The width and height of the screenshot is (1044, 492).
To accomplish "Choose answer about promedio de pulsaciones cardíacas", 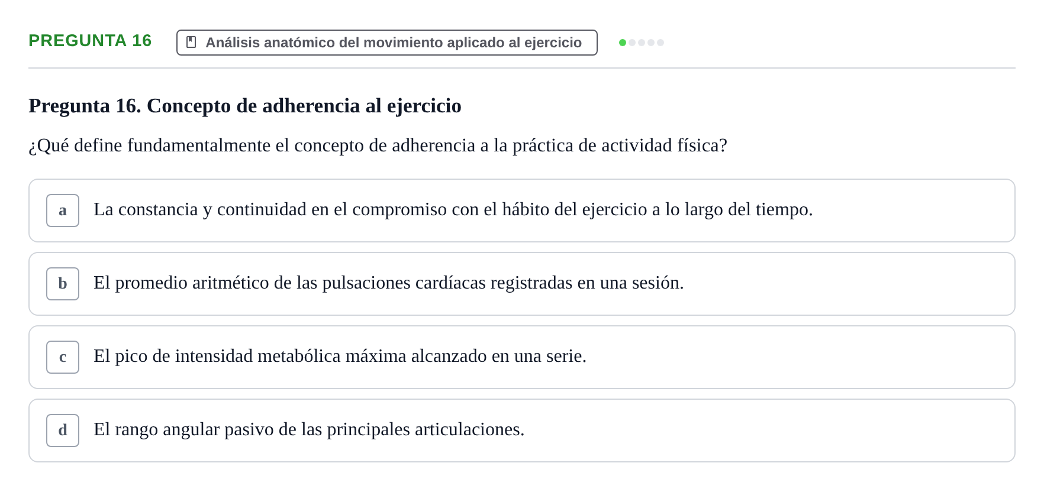I will click(522, 284).
